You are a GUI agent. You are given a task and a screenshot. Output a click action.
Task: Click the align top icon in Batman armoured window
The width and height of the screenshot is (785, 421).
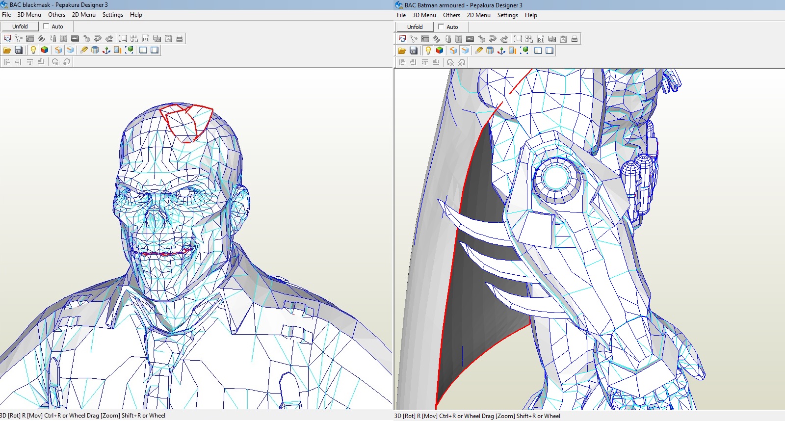coord(425,62)
